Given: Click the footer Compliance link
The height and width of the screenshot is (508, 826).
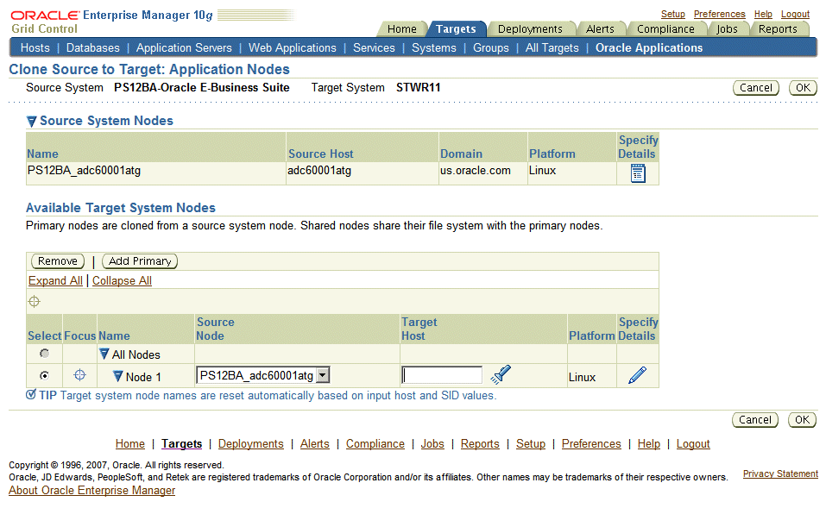Looking at the screenshot, I should coord(375,444).
